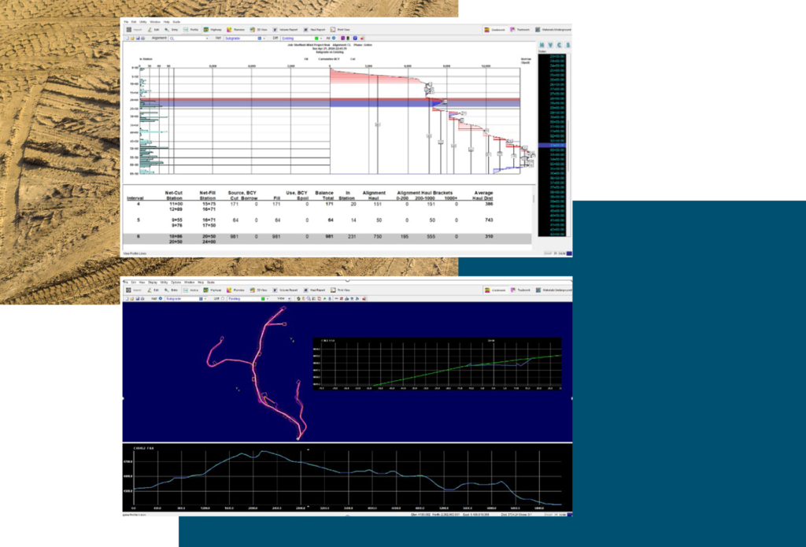
Task: Select Edit tool in the bottom window toolbar
Action: tap(152, 290)
